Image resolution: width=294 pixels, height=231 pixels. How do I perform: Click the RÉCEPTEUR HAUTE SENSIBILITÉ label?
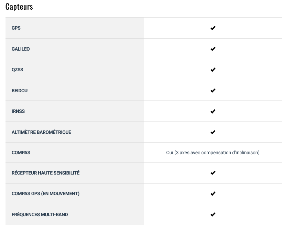tap(46, 173)
